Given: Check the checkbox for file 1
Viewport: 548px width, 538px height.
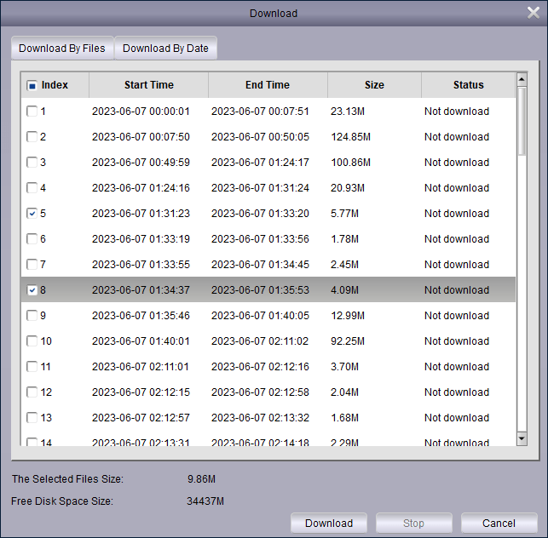Looking at the screenshot, I should (32, 112).
